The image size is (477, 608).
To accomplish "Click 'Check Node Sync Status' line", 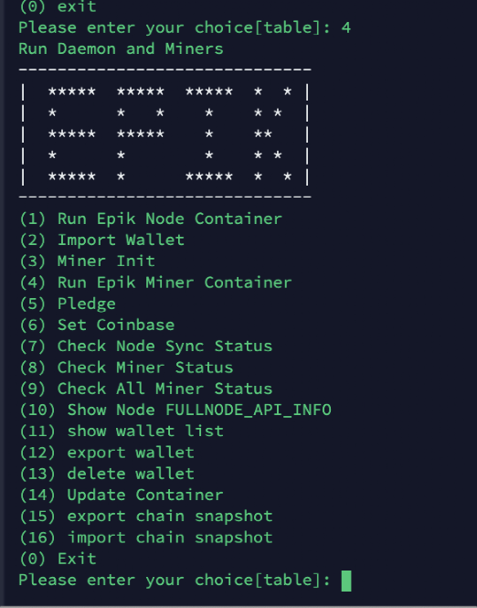I will coord(145,347).
